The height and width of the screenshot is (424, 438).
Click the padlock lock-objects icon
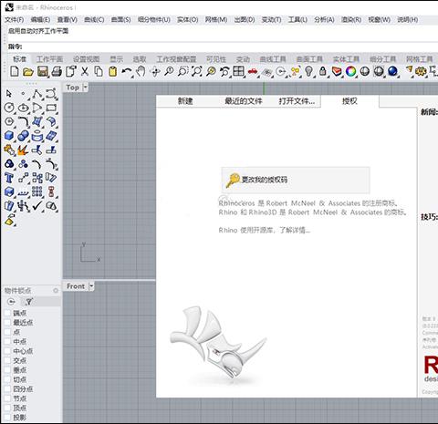pyautogui.click(x=323, y=72)
